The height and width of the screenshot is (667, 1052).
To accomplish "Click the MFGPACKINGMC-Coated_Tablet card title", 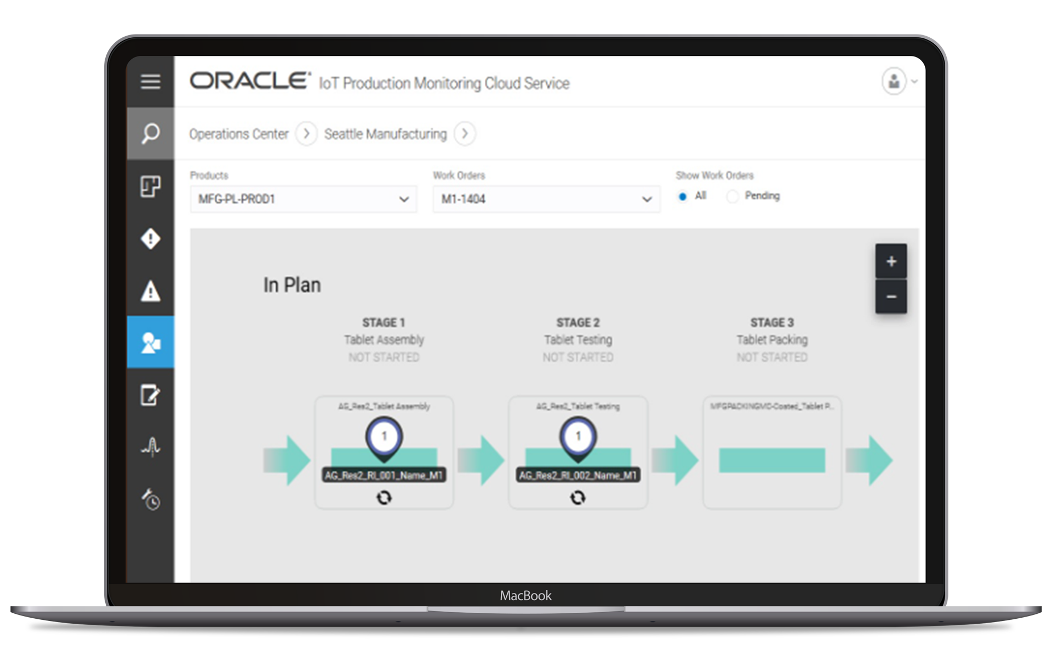I will click(x=772, y=406).
